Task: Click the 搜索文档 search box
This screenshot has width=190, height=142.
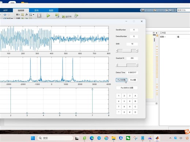Action: [183, 10]
